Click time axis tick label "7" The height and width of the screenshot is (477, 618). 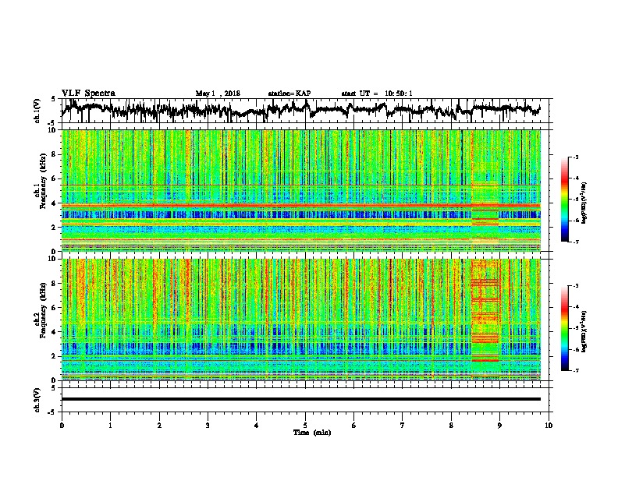tap(403, 426)
